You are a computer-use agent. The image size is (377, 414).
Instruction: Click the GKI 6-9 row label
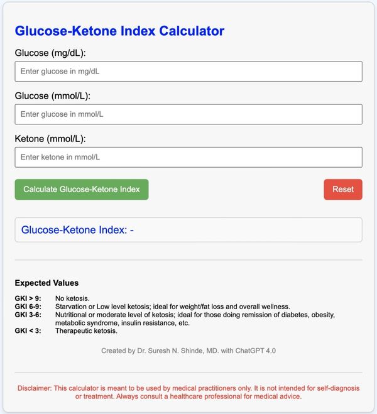pos(28,307)
